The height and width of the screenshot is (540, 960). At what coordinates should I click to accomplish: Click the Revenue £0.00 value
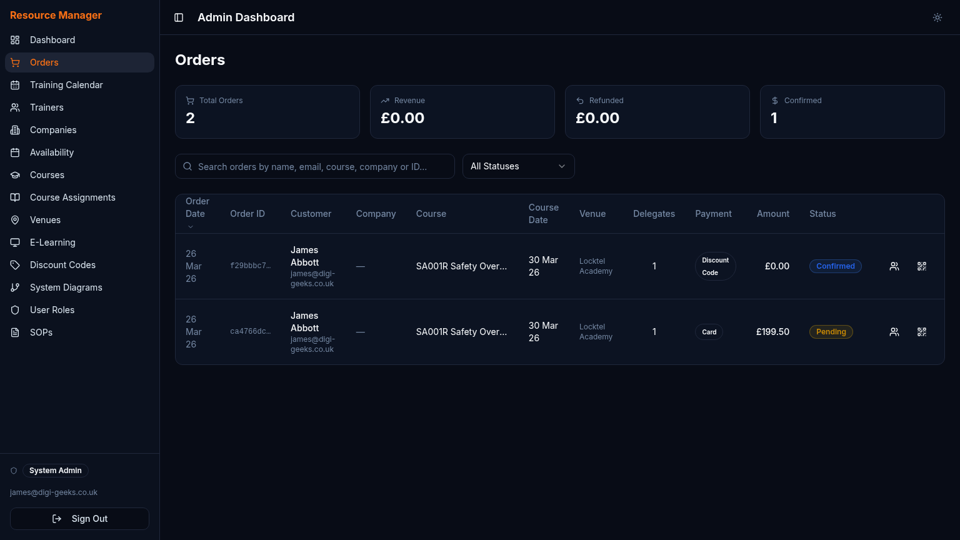402,118
